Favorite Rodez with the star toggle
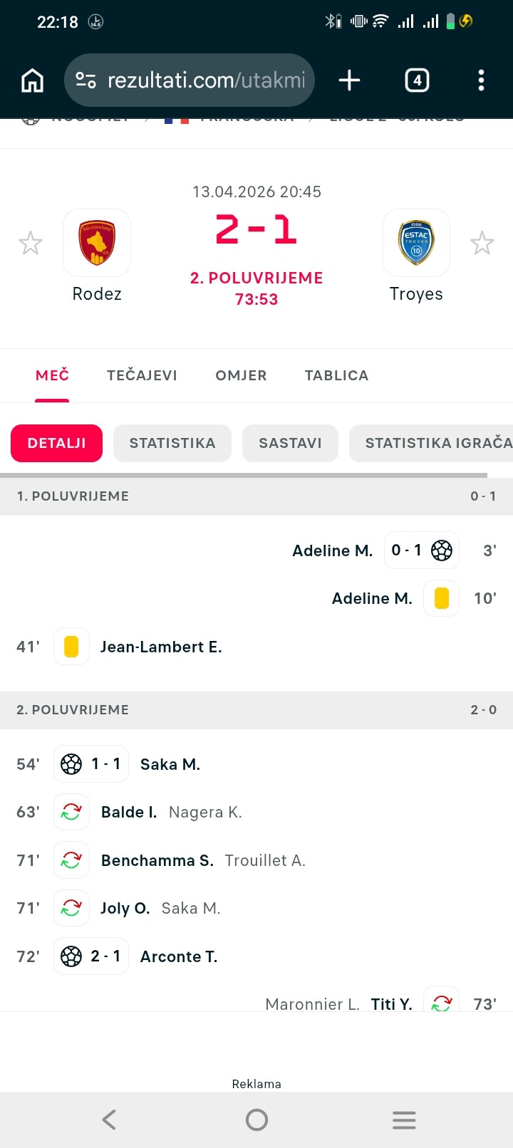Viewport: 513px width, 1148px height. (31, 244)
